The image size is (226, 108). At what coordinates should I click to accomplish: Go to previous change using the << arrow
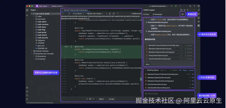[x=87, y=99]
